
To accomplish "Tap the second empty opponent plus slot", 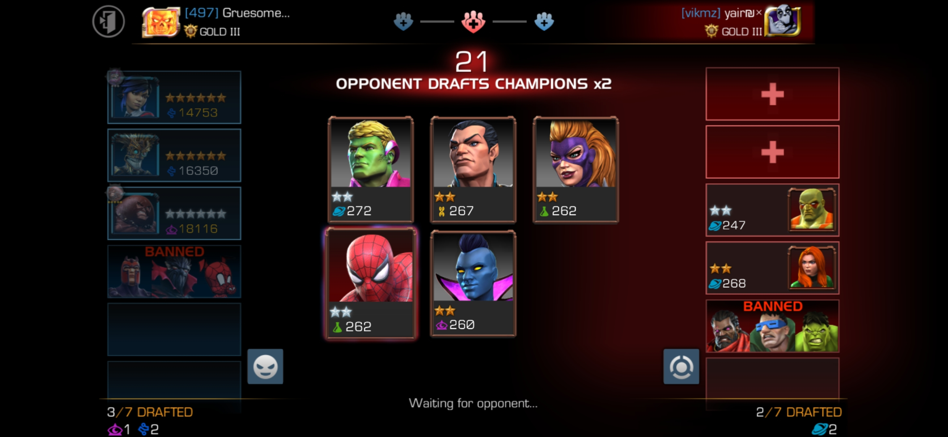I will [772, 152].
